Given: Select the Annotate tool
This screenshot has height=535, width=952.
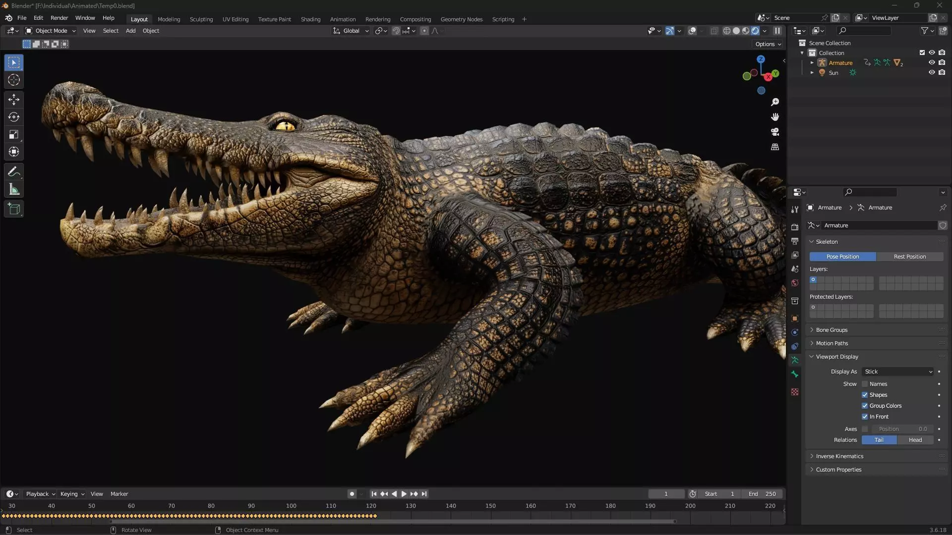Looking at the screenshot, I should pyautogui.click(x=14, y=172).
